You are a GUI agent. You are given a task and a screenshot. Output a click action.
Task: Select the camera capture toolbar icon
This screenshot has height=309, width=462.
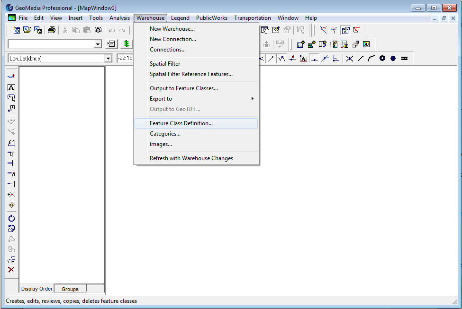click(98, 29)
